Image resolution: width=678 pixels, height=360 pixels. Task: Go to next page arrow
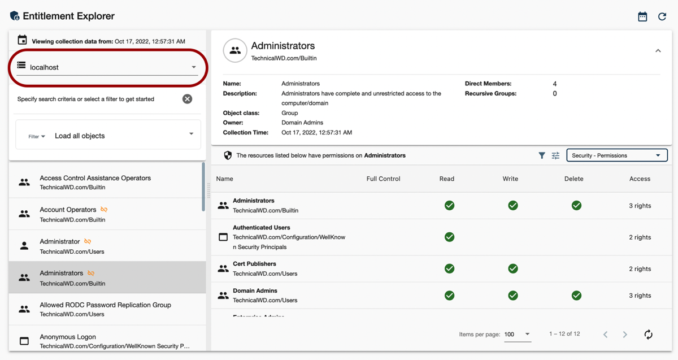(625, 335)
